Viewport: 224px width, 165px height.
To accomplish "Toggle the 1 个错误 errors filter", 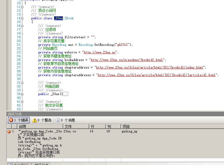I will [19, 120].
